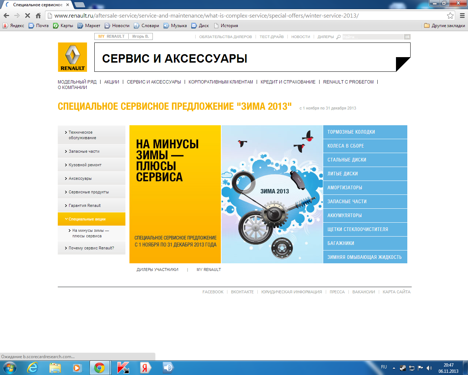Click the browser back arrow

click(x=6, y=16)
